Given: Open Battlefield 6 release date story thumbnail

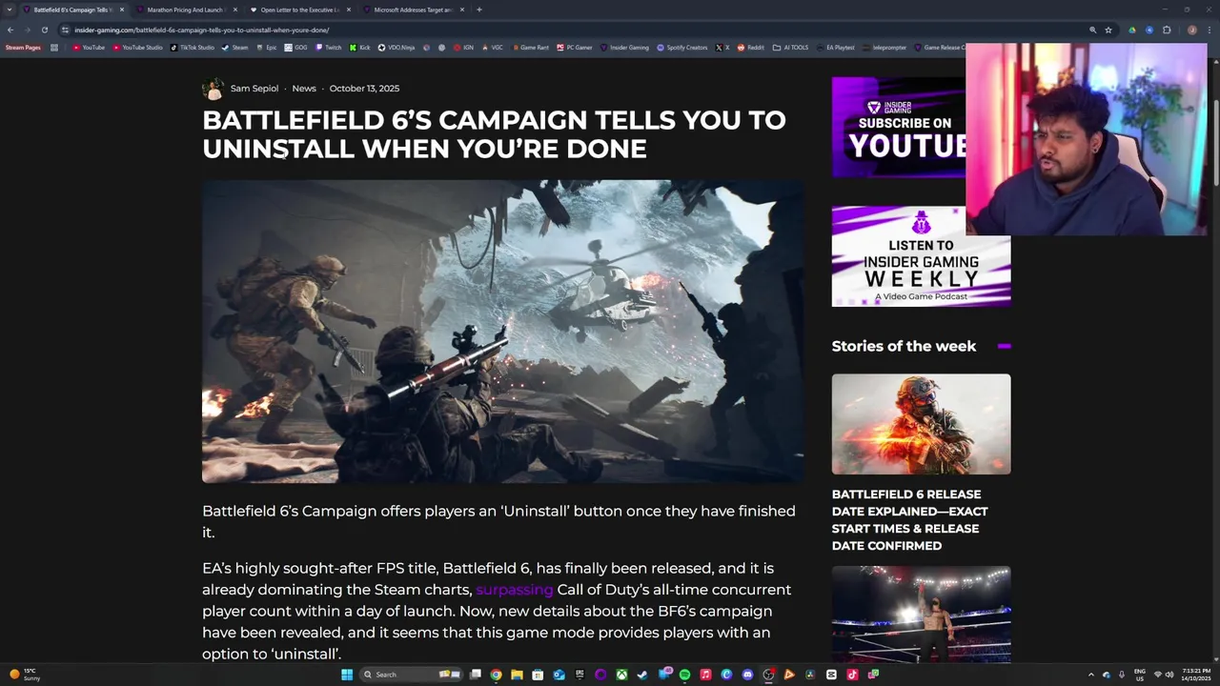Looking at the screenshot, I should click(x=921, y=424).
